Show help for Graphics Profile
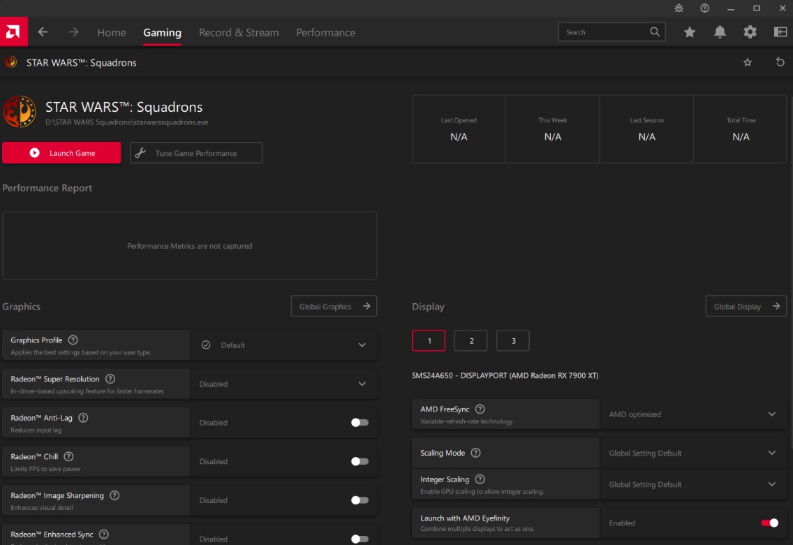This screenshot has width=793, height=545. tap(73, 340)
